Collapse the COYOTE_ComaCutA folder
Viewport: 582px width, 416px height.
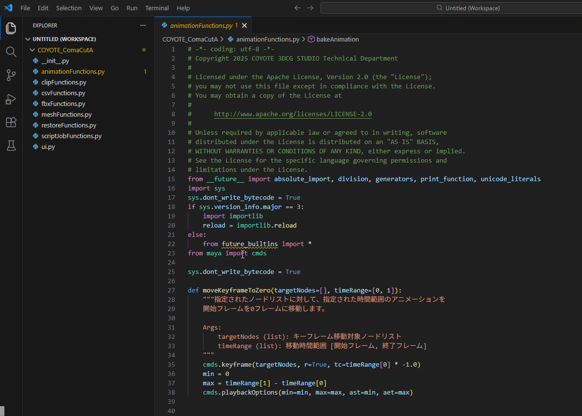tap(32, 50)
